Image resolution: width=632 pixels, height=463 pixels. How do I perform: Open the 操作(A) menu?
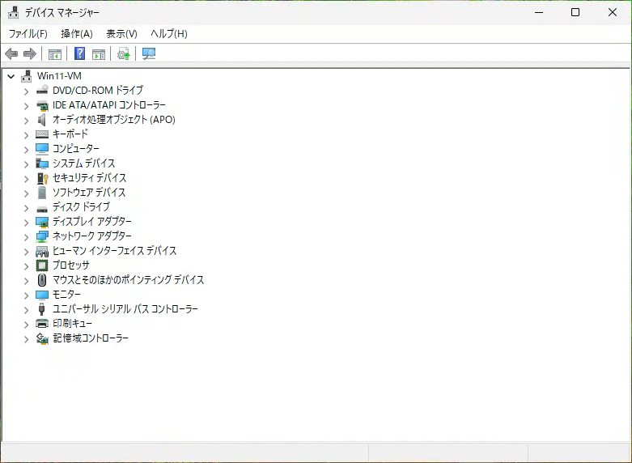77,34
